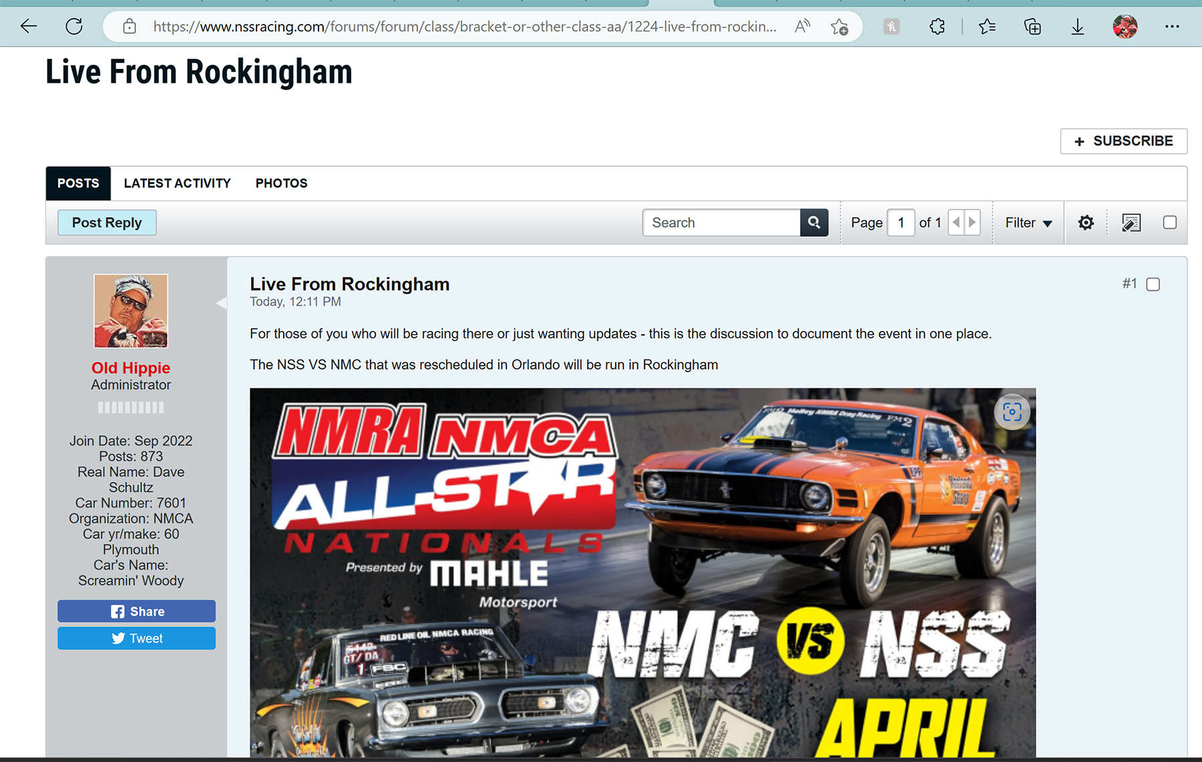The width and height of the screenshot is (1202, 762).
Task: Click the Post Reply button
Action: (106, 222)
